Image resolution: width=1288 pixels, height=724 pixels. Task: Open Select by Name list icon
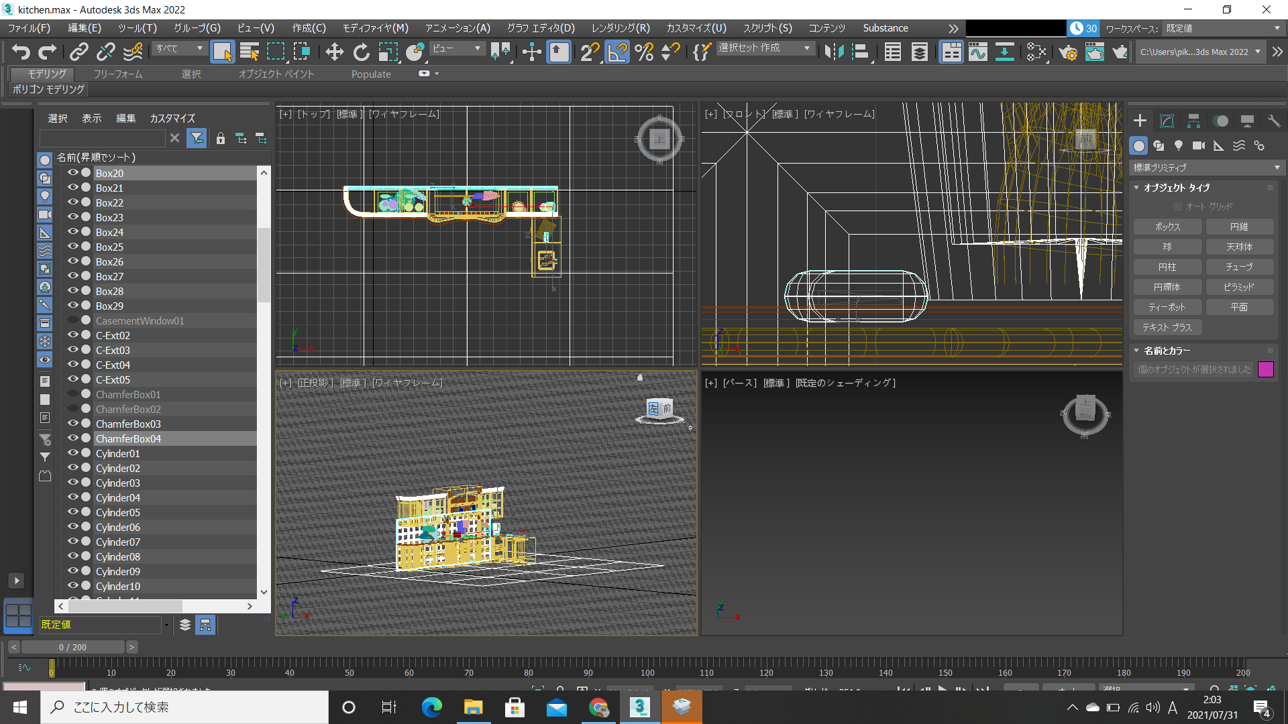(x=250, y=52)
